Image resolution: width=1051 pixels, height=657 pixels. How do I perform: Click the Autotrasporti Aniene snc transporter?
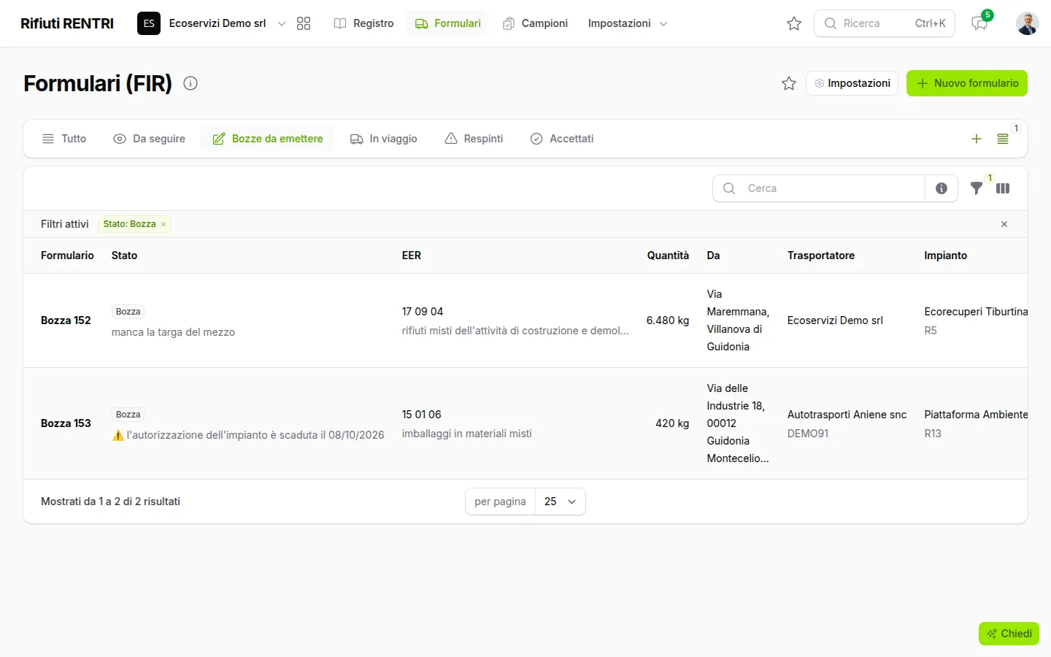[847, 415]
